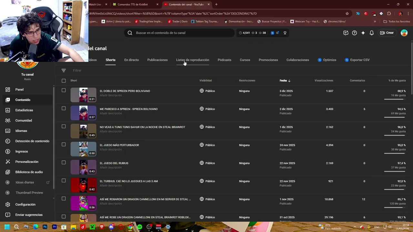This screenshot has width=413, height=232.
Task: Sort by the Fecha column header
Action: tap(285, 81)
